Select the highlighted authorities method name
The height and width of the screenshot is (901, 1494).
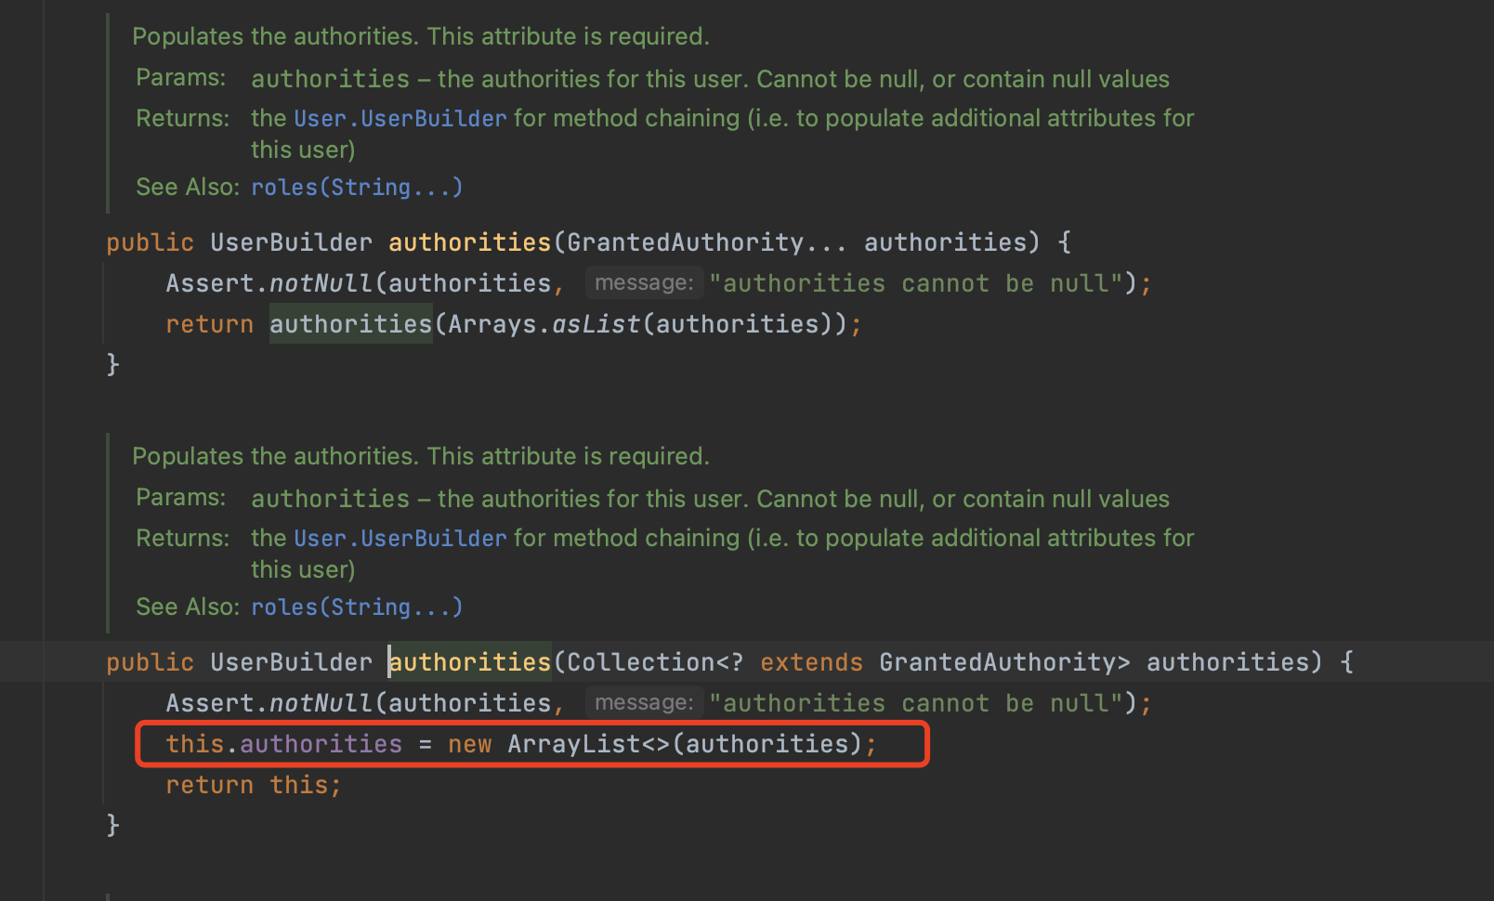(468, 661)
